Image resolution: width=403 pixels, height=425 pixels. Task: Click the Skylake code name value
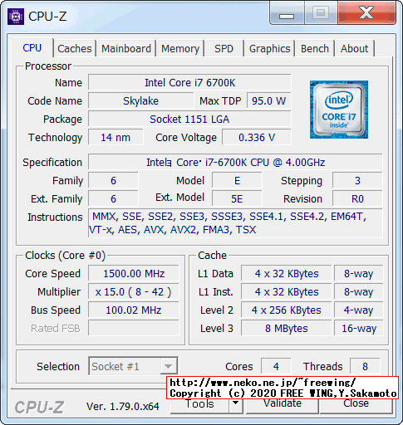(x=140, y=100)
